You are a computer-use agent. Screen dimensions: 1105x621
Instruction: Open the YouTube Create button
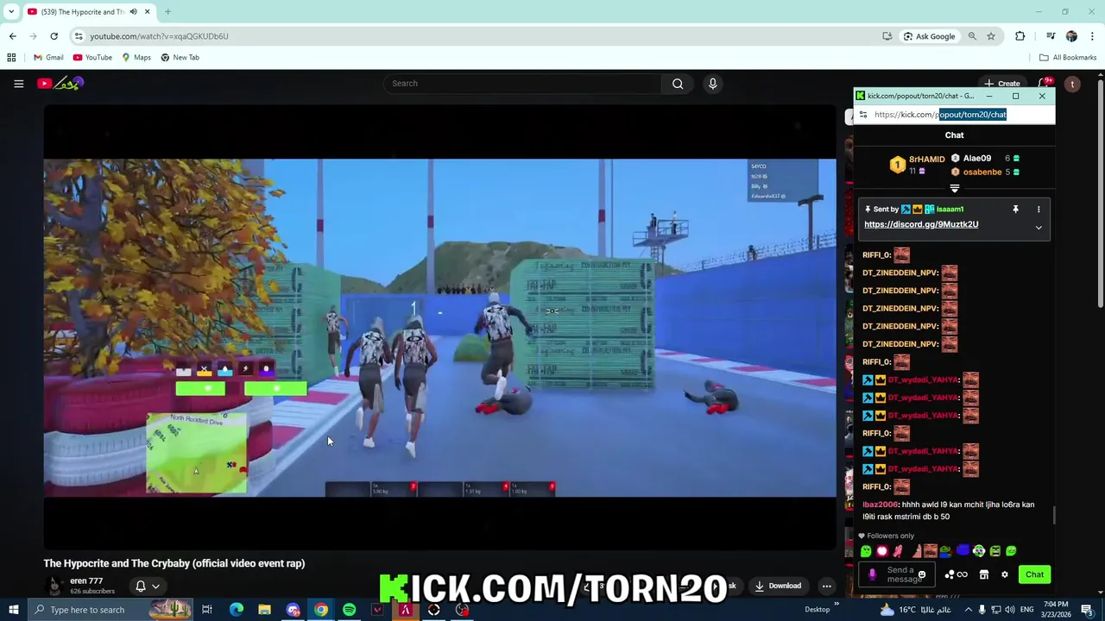point(1001,84)
